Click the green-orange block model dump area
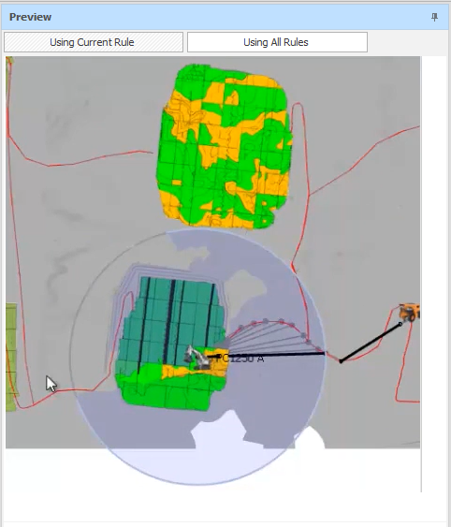The height and width of the screenshot is (527, 451). click(x=224, y=147)
